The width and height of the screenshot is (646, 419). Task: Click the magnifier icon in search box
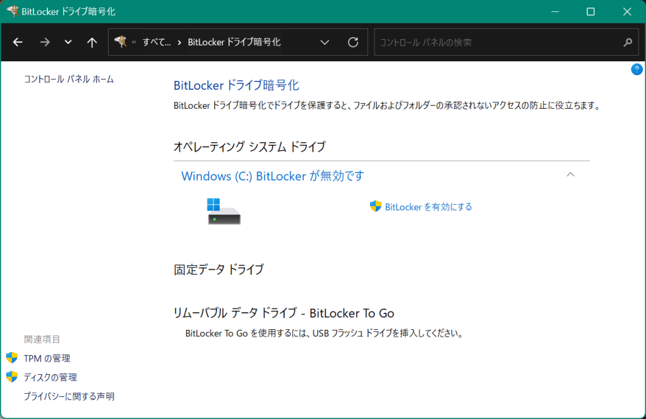627,42
